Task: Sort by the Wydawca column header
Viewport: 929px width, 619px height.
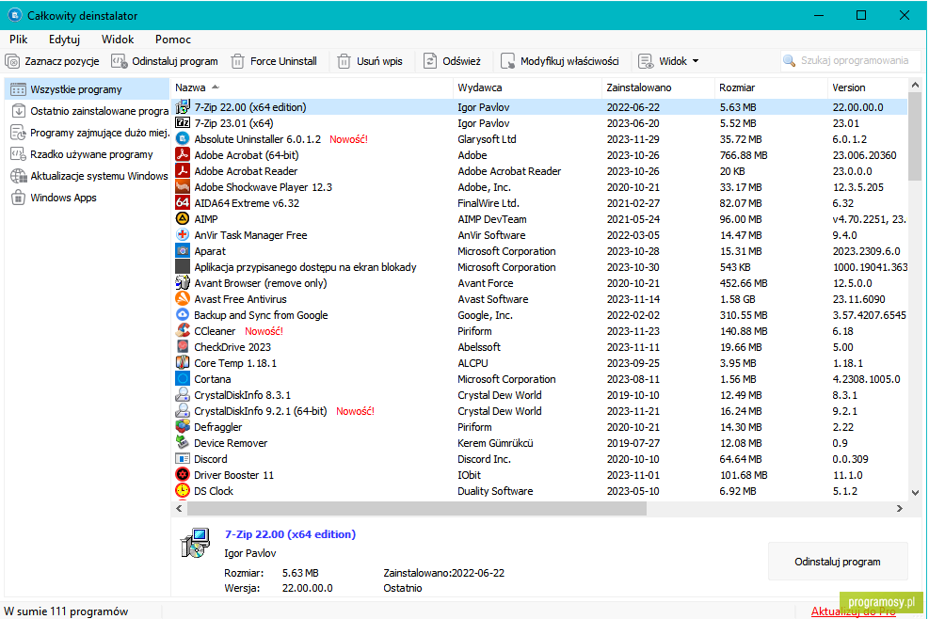Action: (x=528, y=87)
